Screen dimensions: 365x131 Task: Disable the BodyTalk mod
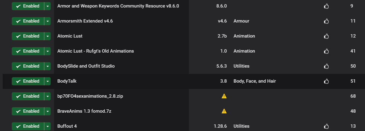(28, 81)
